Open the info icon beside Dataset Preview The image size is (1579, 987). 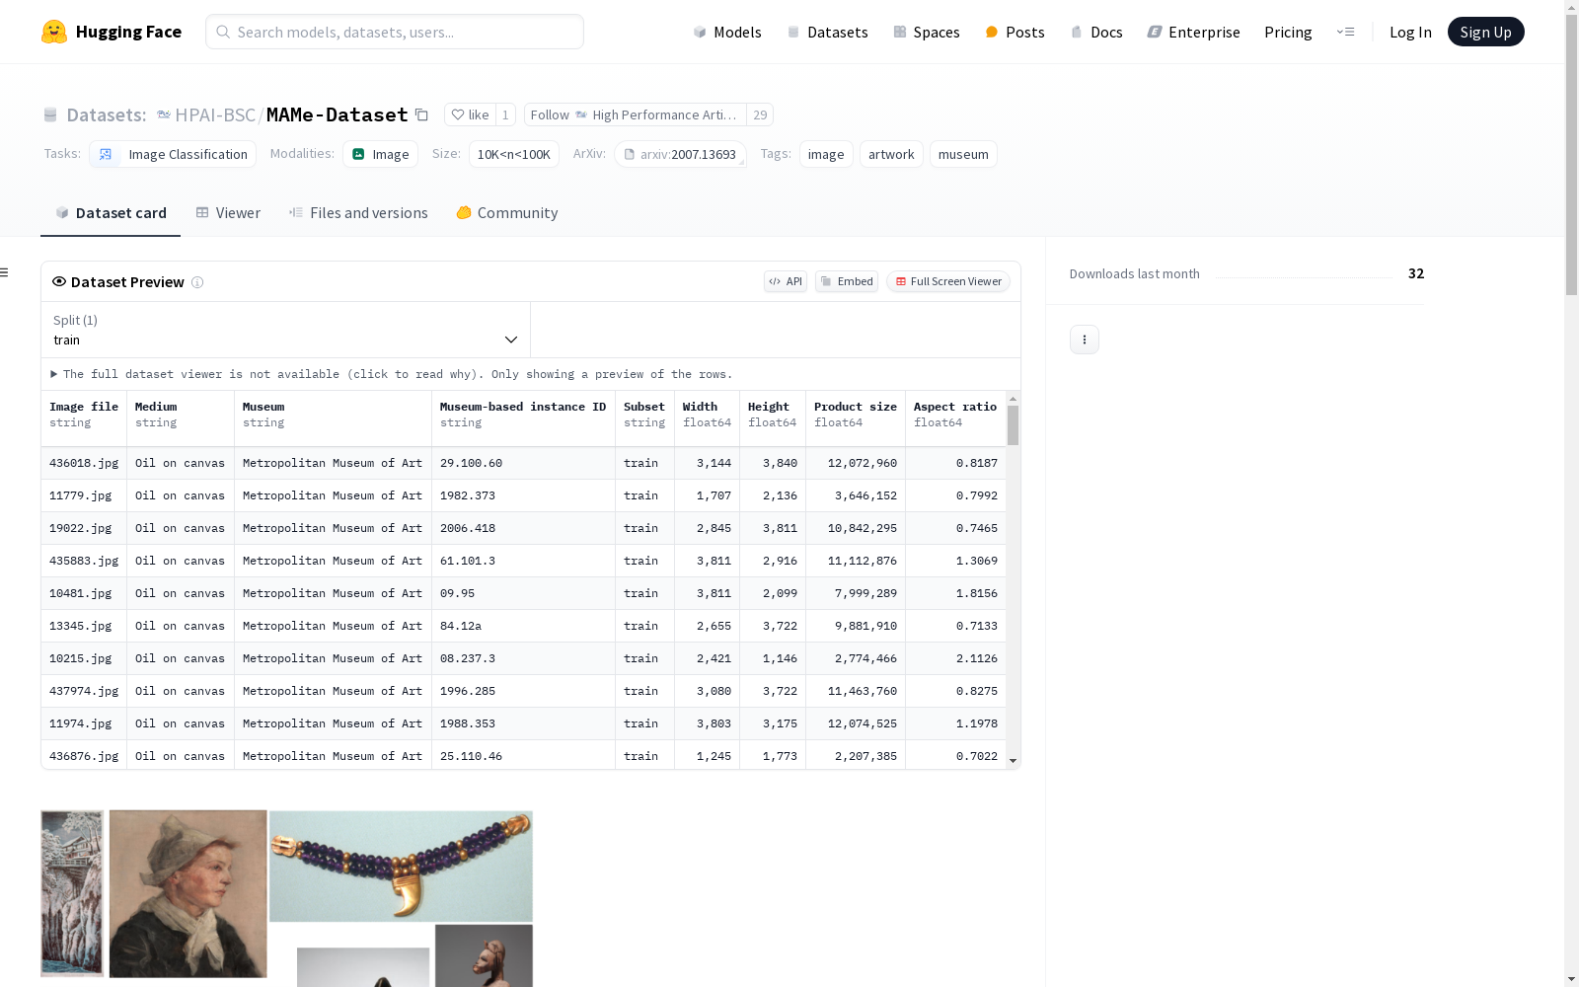click(197, 282)
